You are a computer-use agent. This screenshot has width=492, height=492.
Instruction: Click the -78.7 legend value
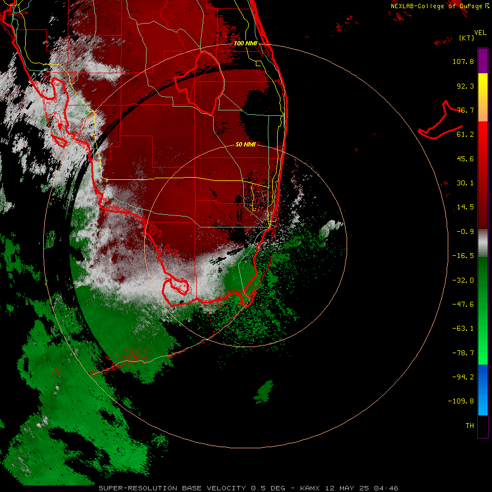click(x=463, y=353)
